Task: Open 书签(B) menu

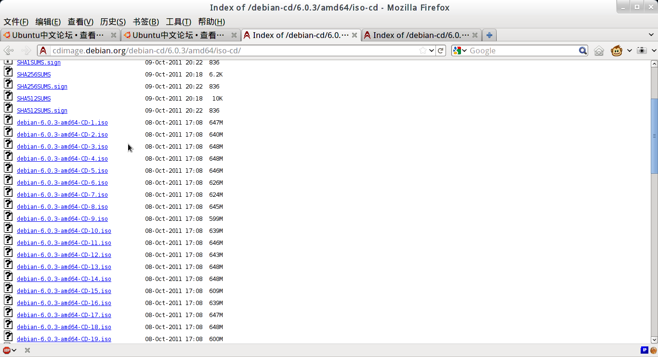Action: pos(145,22)
